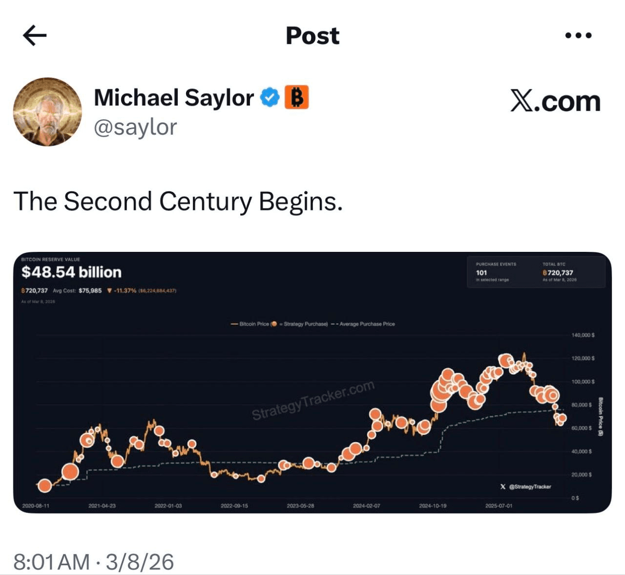Click the X logo beside @StrategyTracker

pyautogui.click(x=503, y=487)
